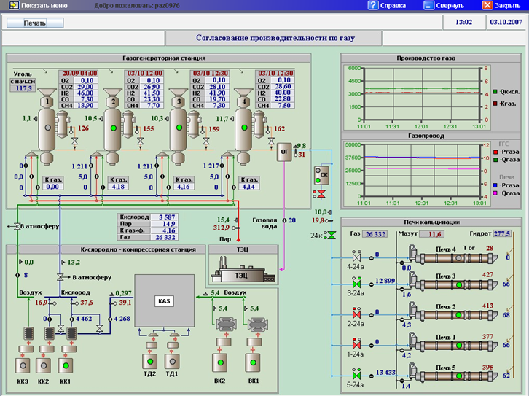Image resolution: width=529 pixels, height=396 pixels.
Task: Open the КАЗ unit block
Action: (164, 300)
